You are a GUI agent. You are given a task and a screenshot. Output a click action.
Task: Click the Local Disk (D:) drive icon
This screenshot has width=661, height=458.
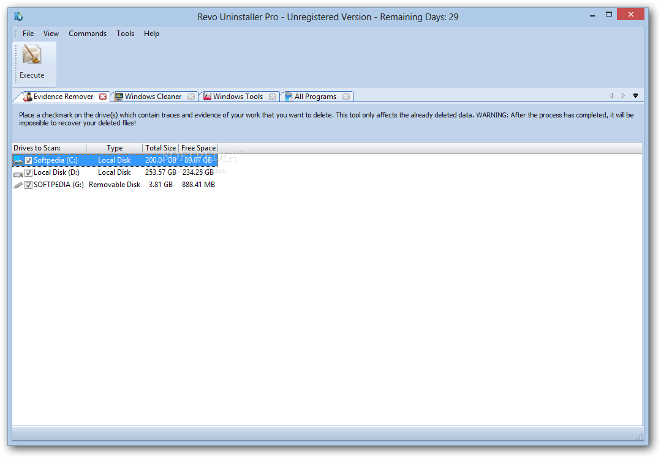(18, 173)
